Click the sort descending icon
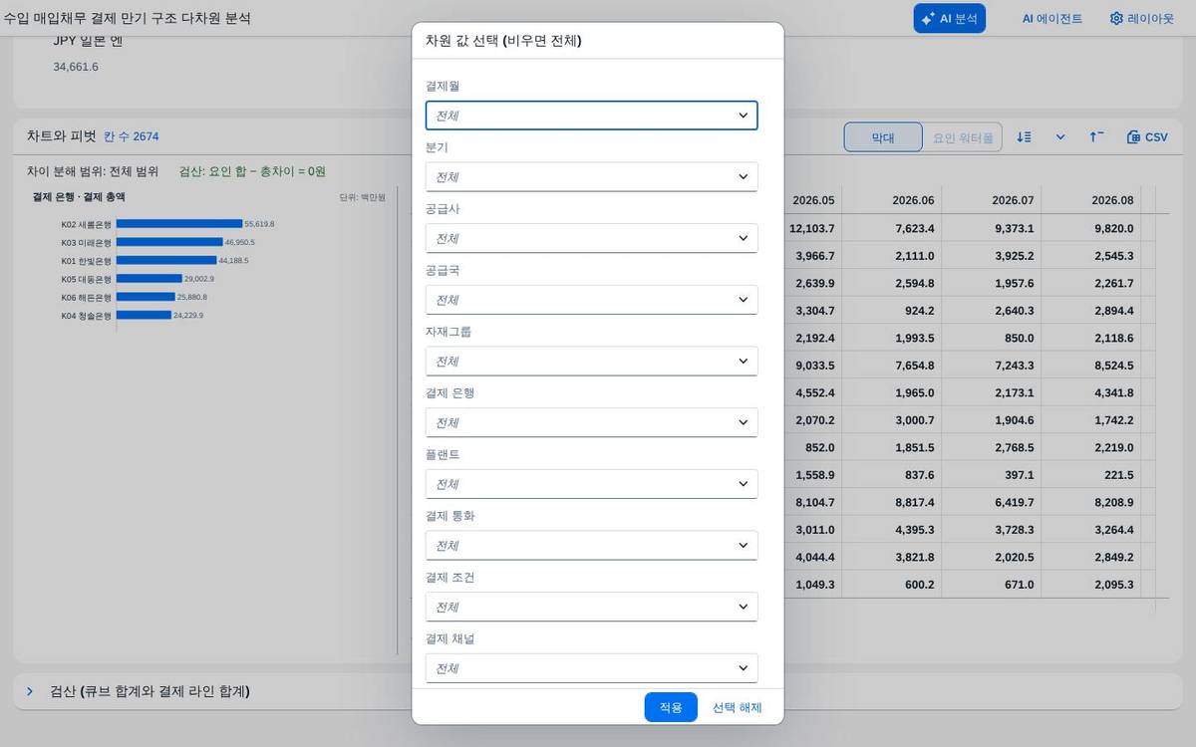Screen dimensions: 1196x747 pyautogui.click(x=1024, y=137)
